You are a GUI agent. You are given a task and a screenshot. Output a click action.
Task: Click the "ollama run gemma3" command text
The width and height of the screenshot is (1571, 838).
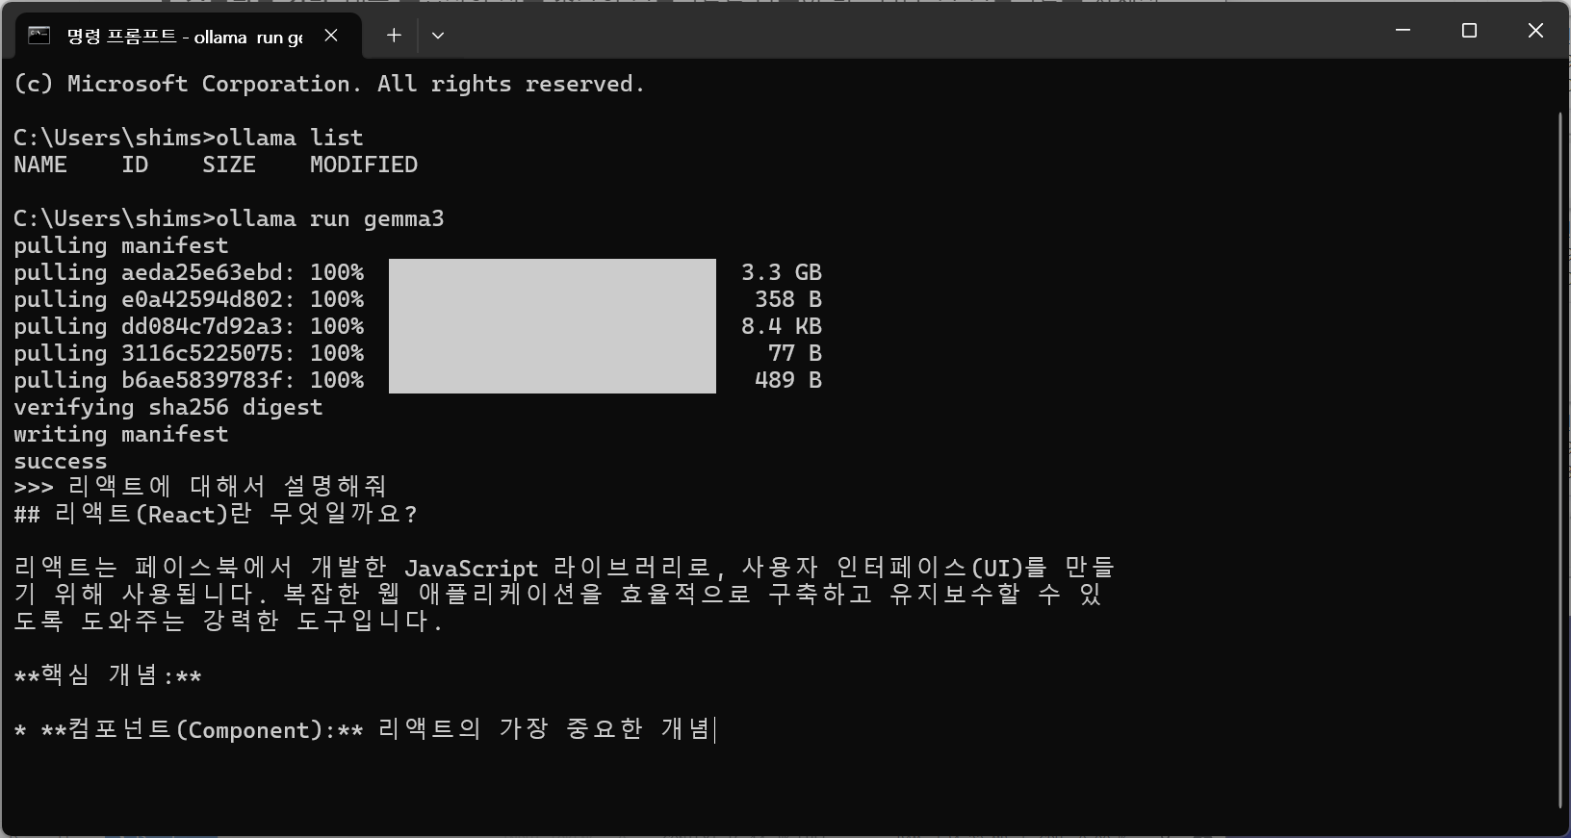tap(330, 218)
